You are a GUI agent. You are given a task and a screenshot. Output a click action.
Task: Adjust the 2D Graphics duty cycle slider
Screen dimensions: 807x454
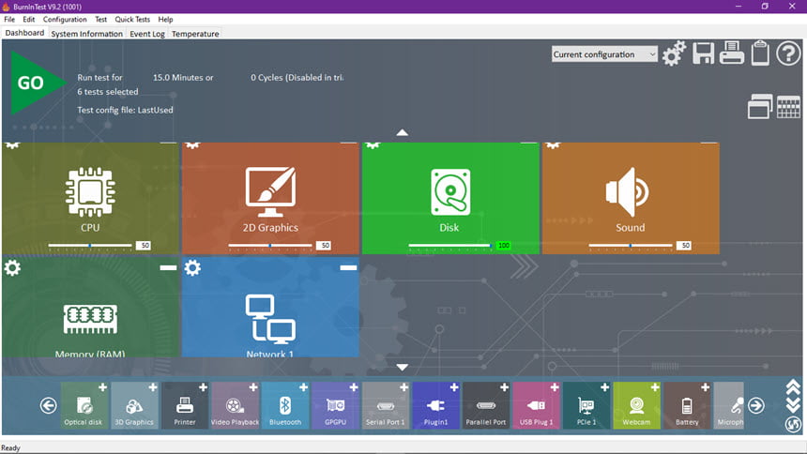pyautogui.click(x=270, y=246)
